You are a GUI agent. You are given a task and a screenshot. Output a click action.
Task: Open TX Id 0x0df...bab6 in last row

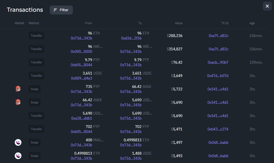(218, 156)
